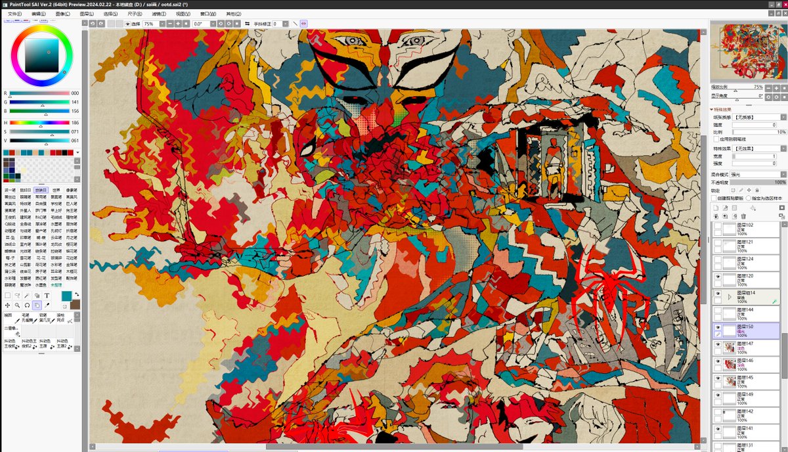Hide layer 图层147
788x452 pixels.
(718, 344)
